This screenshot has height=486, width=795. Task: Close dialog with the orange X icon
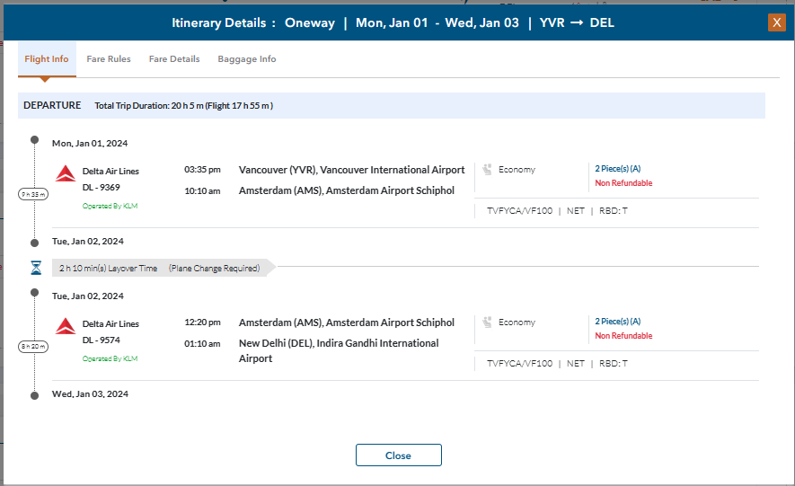776,22
